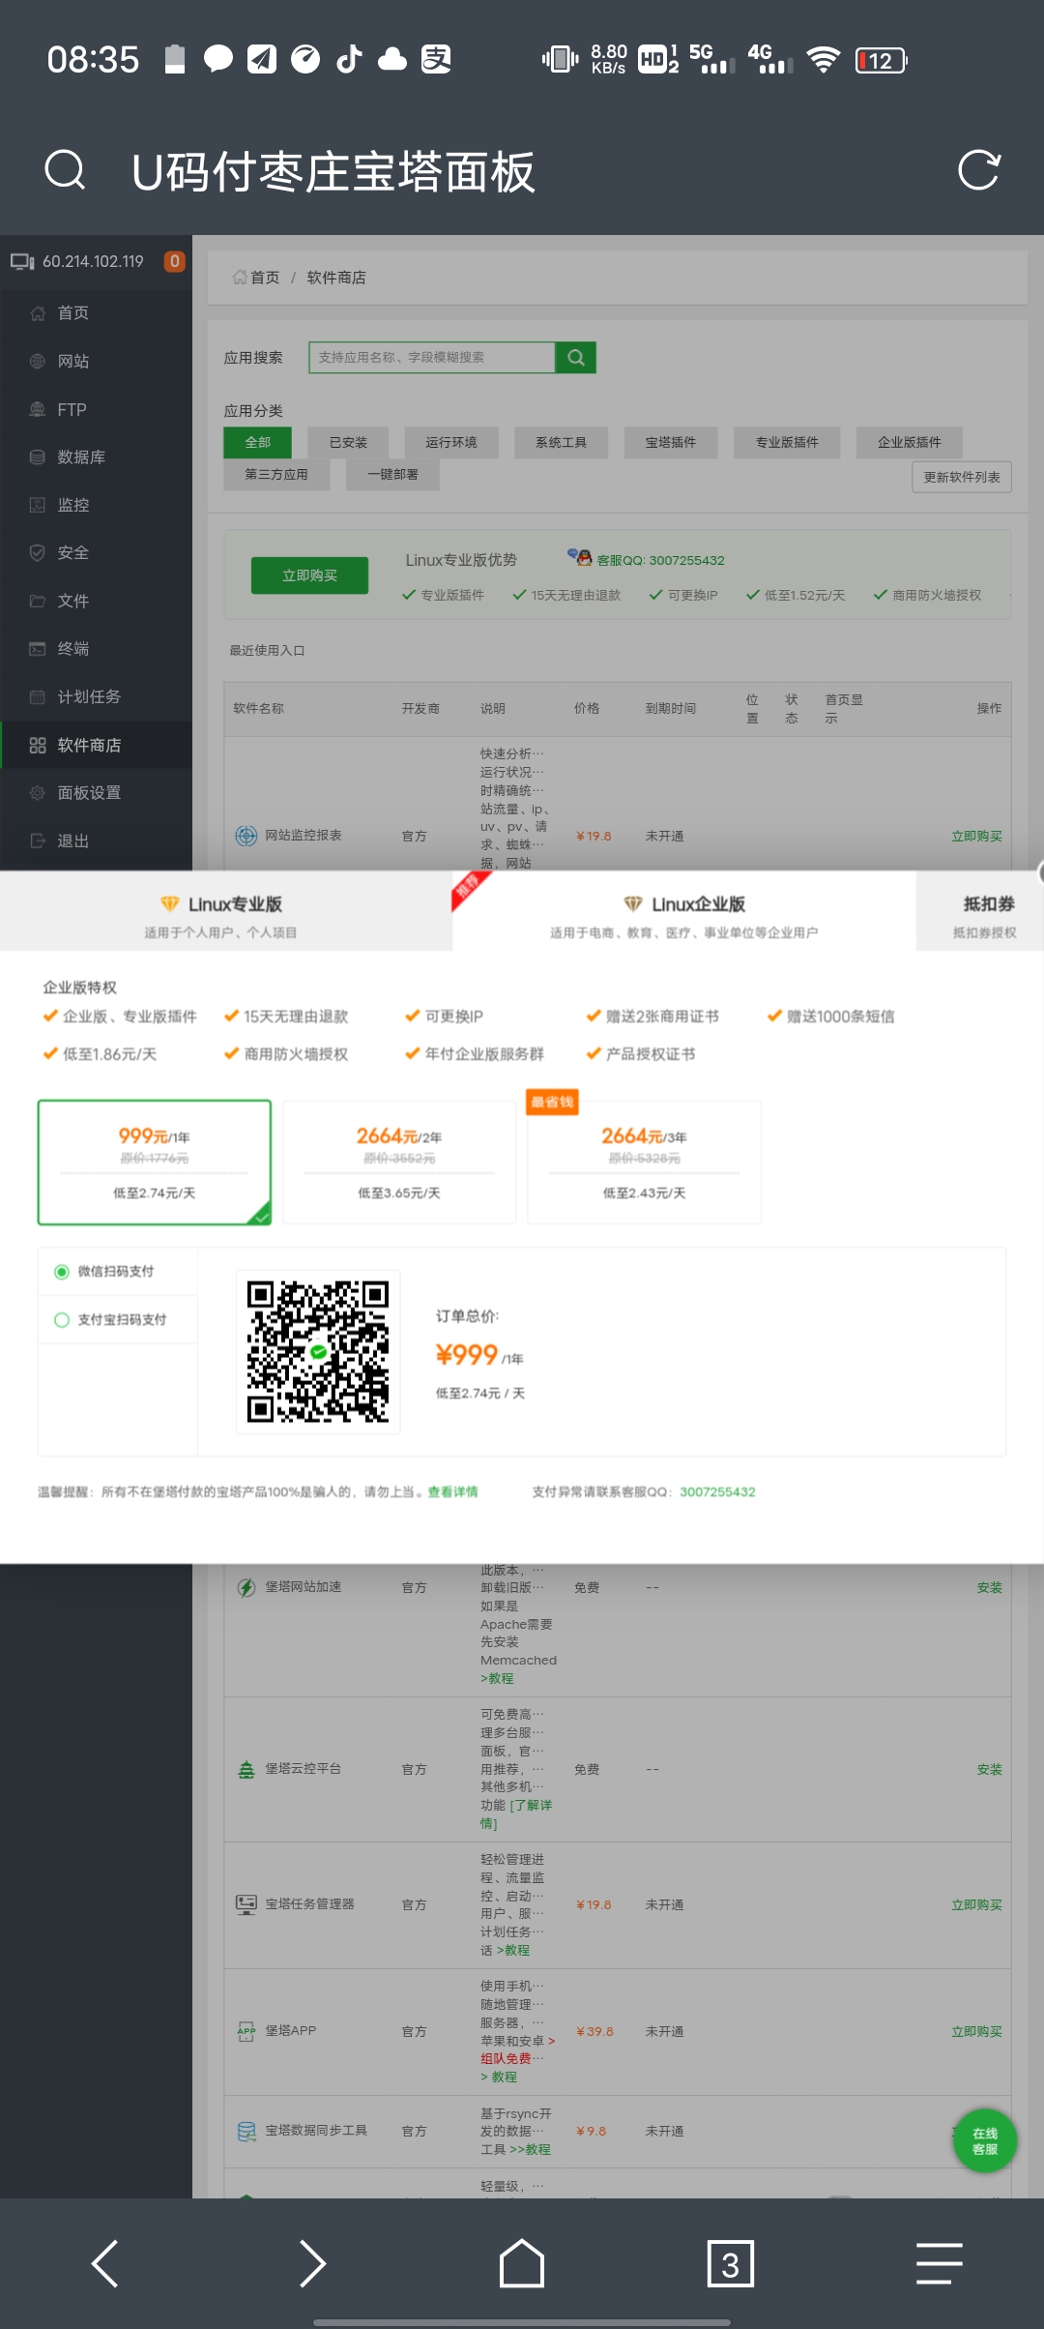
Task: Select the 系统工具 category filter
Action: click(562, 442)
